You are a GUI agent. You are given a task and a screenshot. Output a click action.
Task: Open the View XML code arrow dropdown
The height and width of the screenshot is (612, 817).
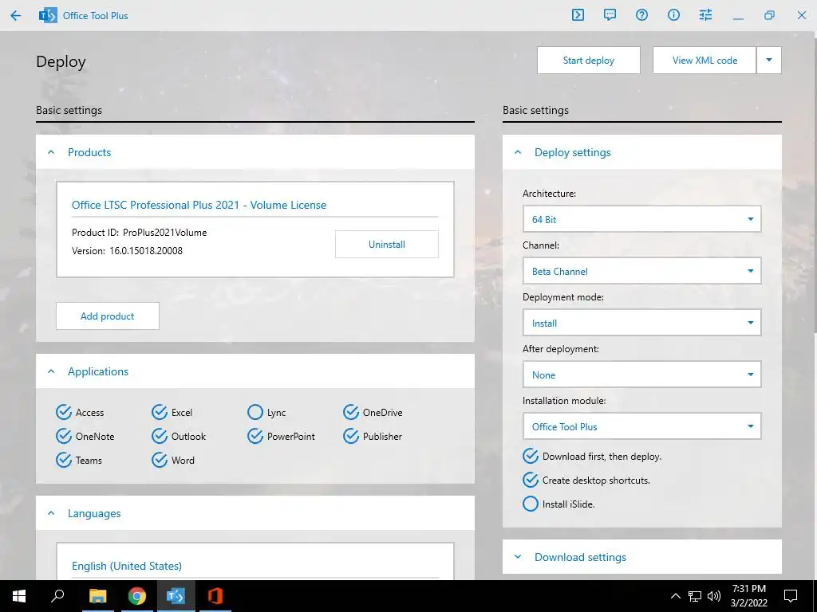click(769, 60)
